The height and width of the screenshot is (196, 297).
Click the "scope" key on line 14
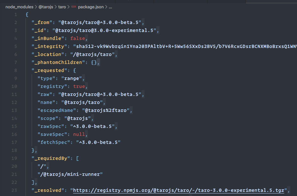pos(48,118)
